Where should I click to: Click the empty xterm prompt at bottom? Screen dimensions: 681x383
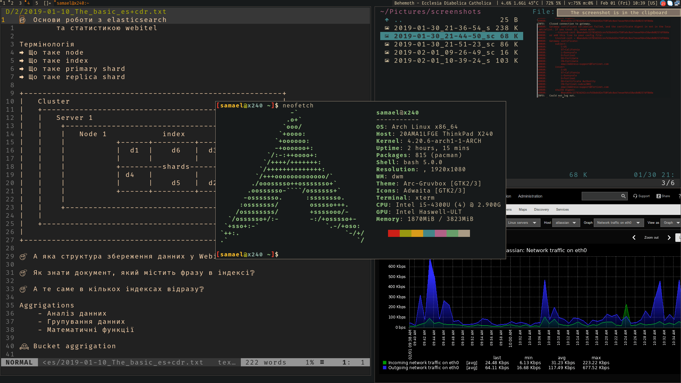pos(248,255)
